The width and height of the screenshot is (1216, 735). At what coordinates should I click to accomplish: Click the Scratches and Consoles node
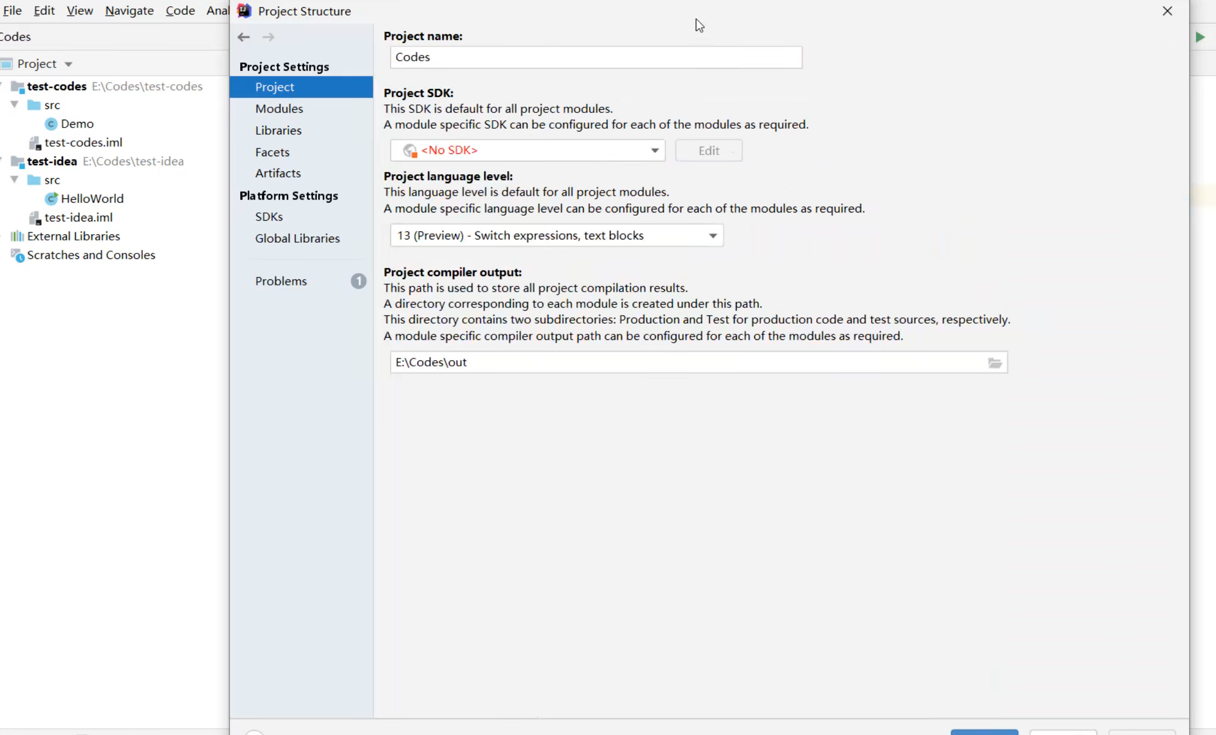click(91, 255)
